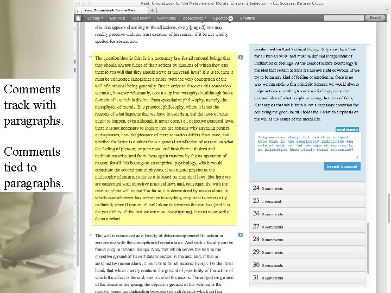Click the paragraph marker left of highlighted paragraph
Image resolution: width=391 pixels, height=293 pixels.
90,57
